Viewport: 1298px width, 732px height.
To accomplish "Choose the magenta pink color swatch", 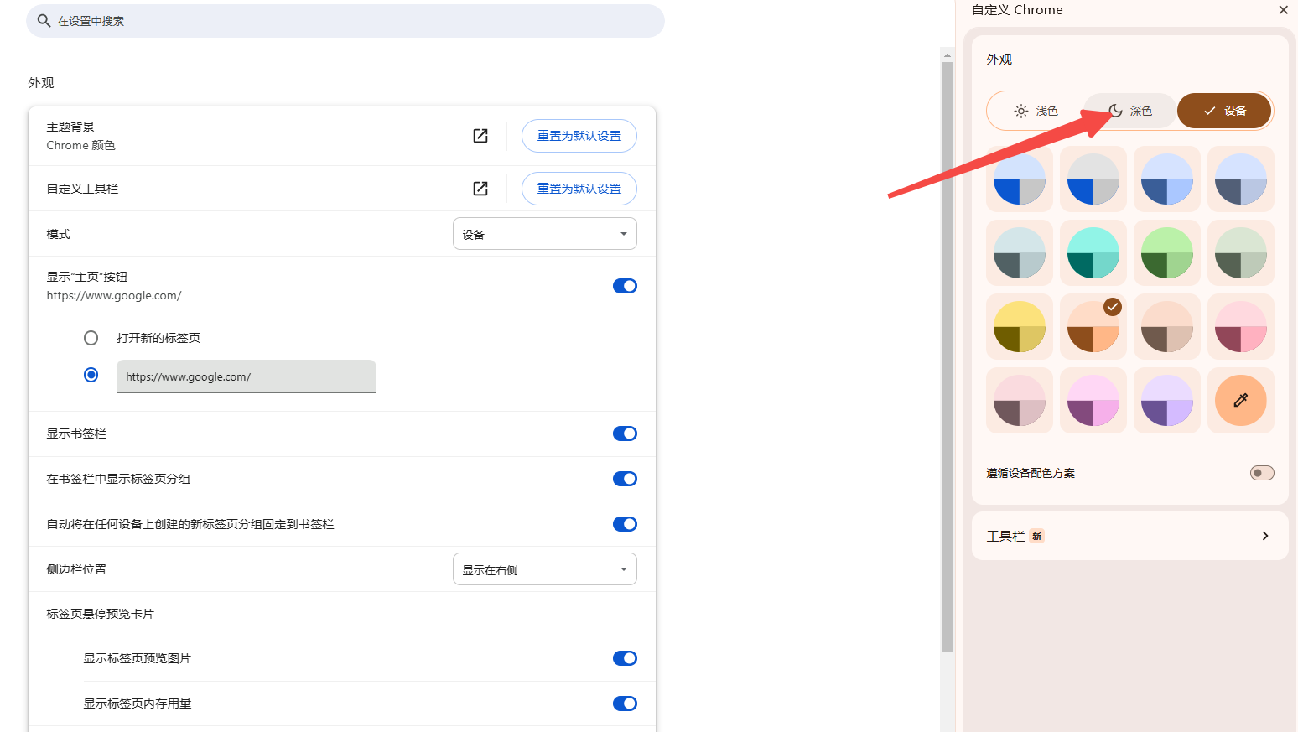I will 1093,401.
